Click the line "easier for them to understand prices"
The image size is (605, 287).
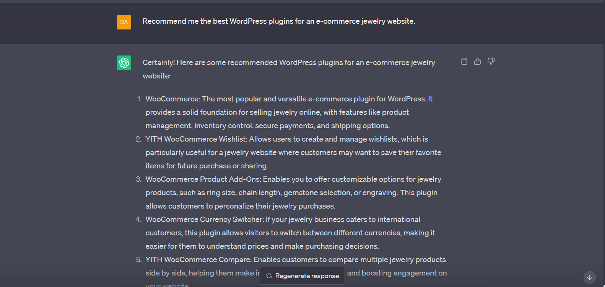(x=262, y=246)
